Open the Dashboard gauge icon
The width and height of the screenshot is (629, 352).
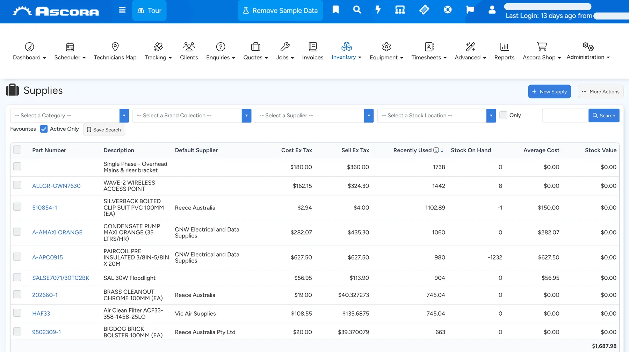[29, 46]
